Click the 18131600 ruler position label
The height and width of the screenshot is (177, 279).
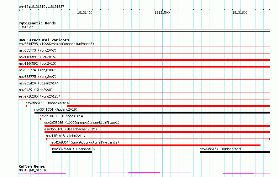pos(240,13)
